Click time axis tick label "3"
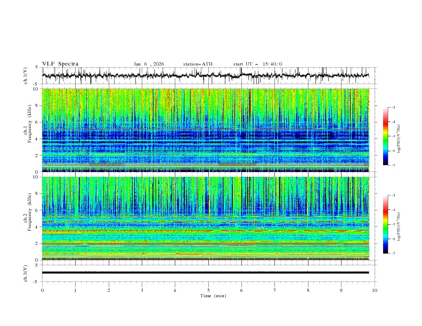Viewport: 422px width, 326px height. click(142, 290)
